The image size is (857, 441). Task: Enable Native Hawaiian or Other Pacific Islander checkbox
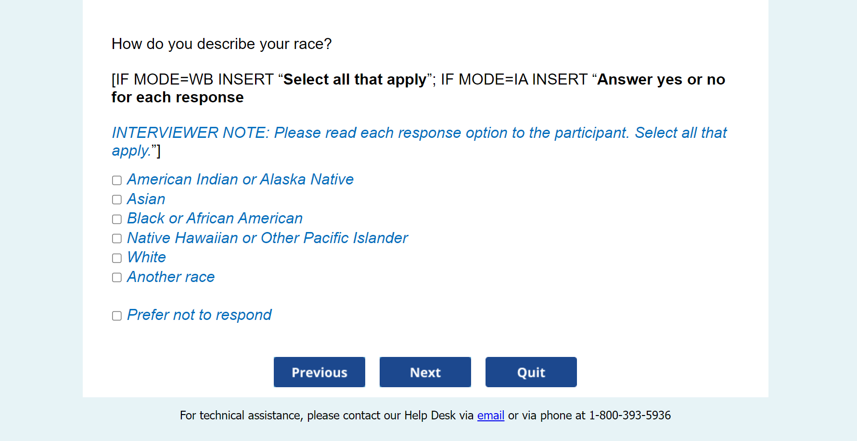[117, 239]
